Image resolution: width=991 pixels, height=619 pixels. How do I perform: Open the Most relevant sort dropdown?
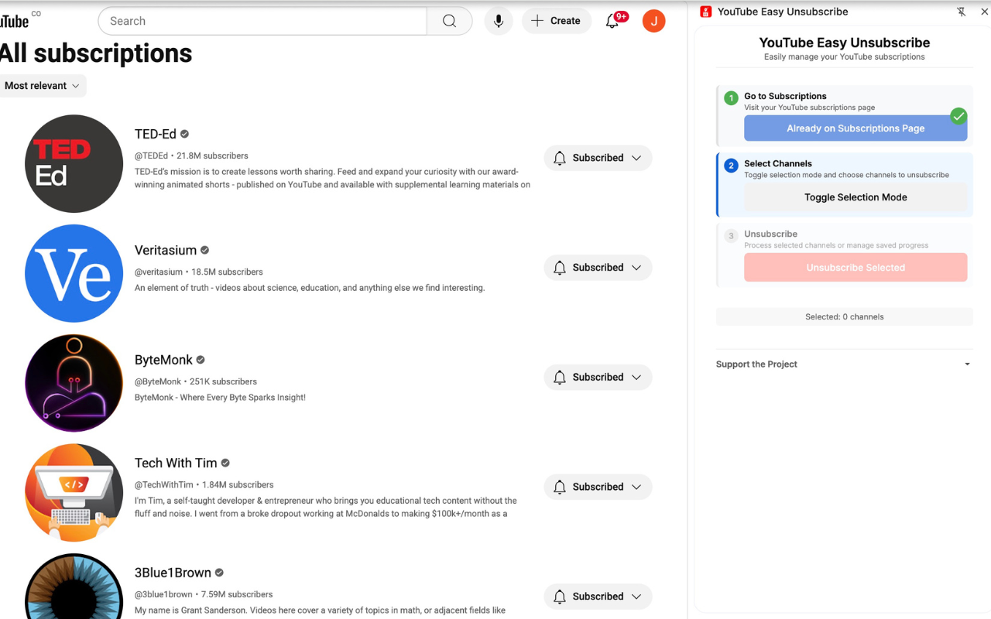pos(42,86)
